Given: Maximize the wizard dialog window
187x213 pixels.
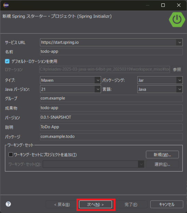Looking at the screenshot, I should 163,5.
